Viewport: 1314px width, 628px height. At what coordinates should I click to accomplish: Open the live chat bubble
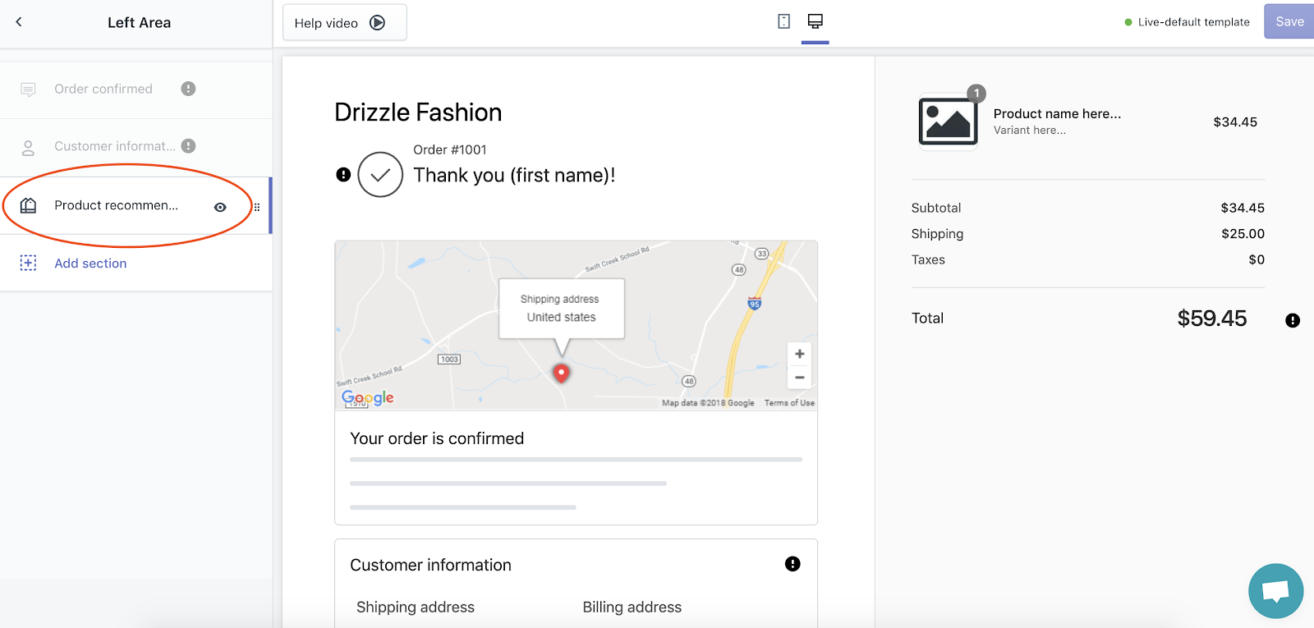pyautogui.click(x=1275, y=591)
